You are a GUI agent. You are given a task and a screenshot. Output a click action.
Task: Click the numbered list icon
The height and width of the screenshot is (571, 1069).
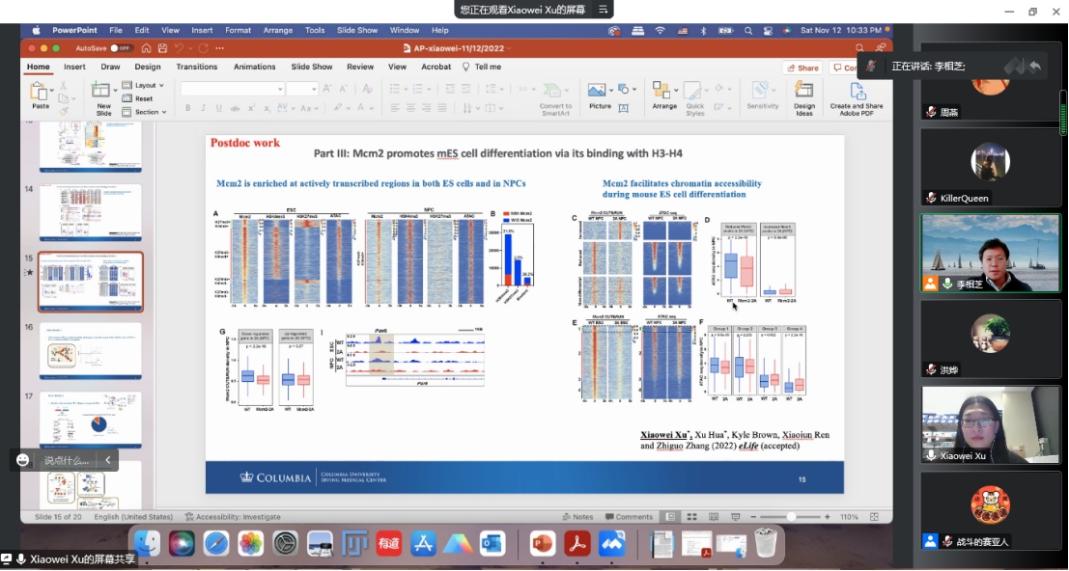click(418, 89)
